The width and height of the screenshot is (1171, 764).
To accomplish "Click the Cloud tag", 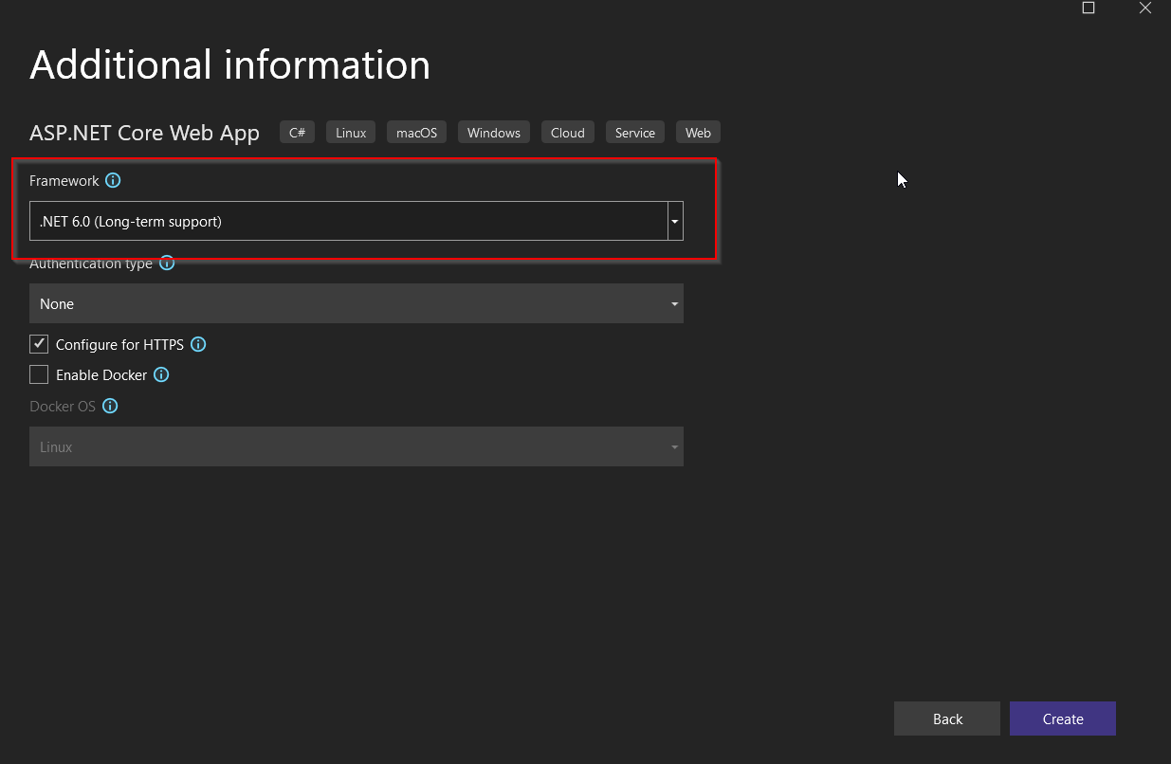I will click(x=567, y=133).
